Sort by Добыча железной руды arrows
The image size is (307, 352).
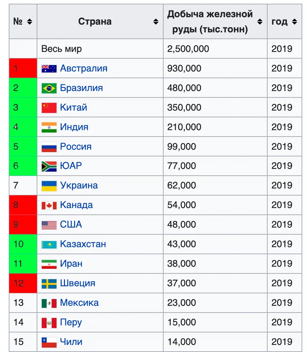(x=260, y=22)
